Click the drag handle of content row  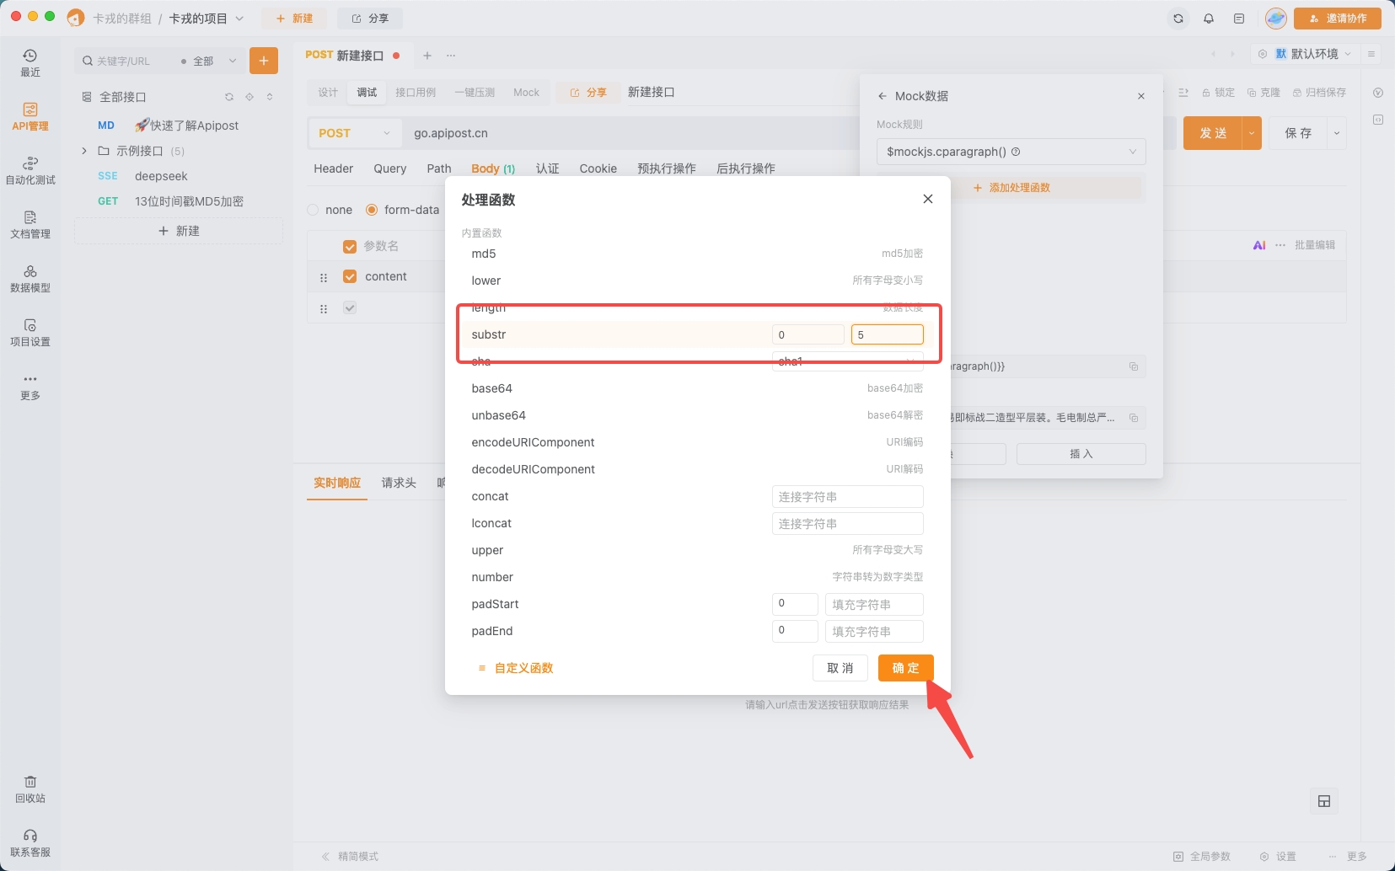point(324,277)
